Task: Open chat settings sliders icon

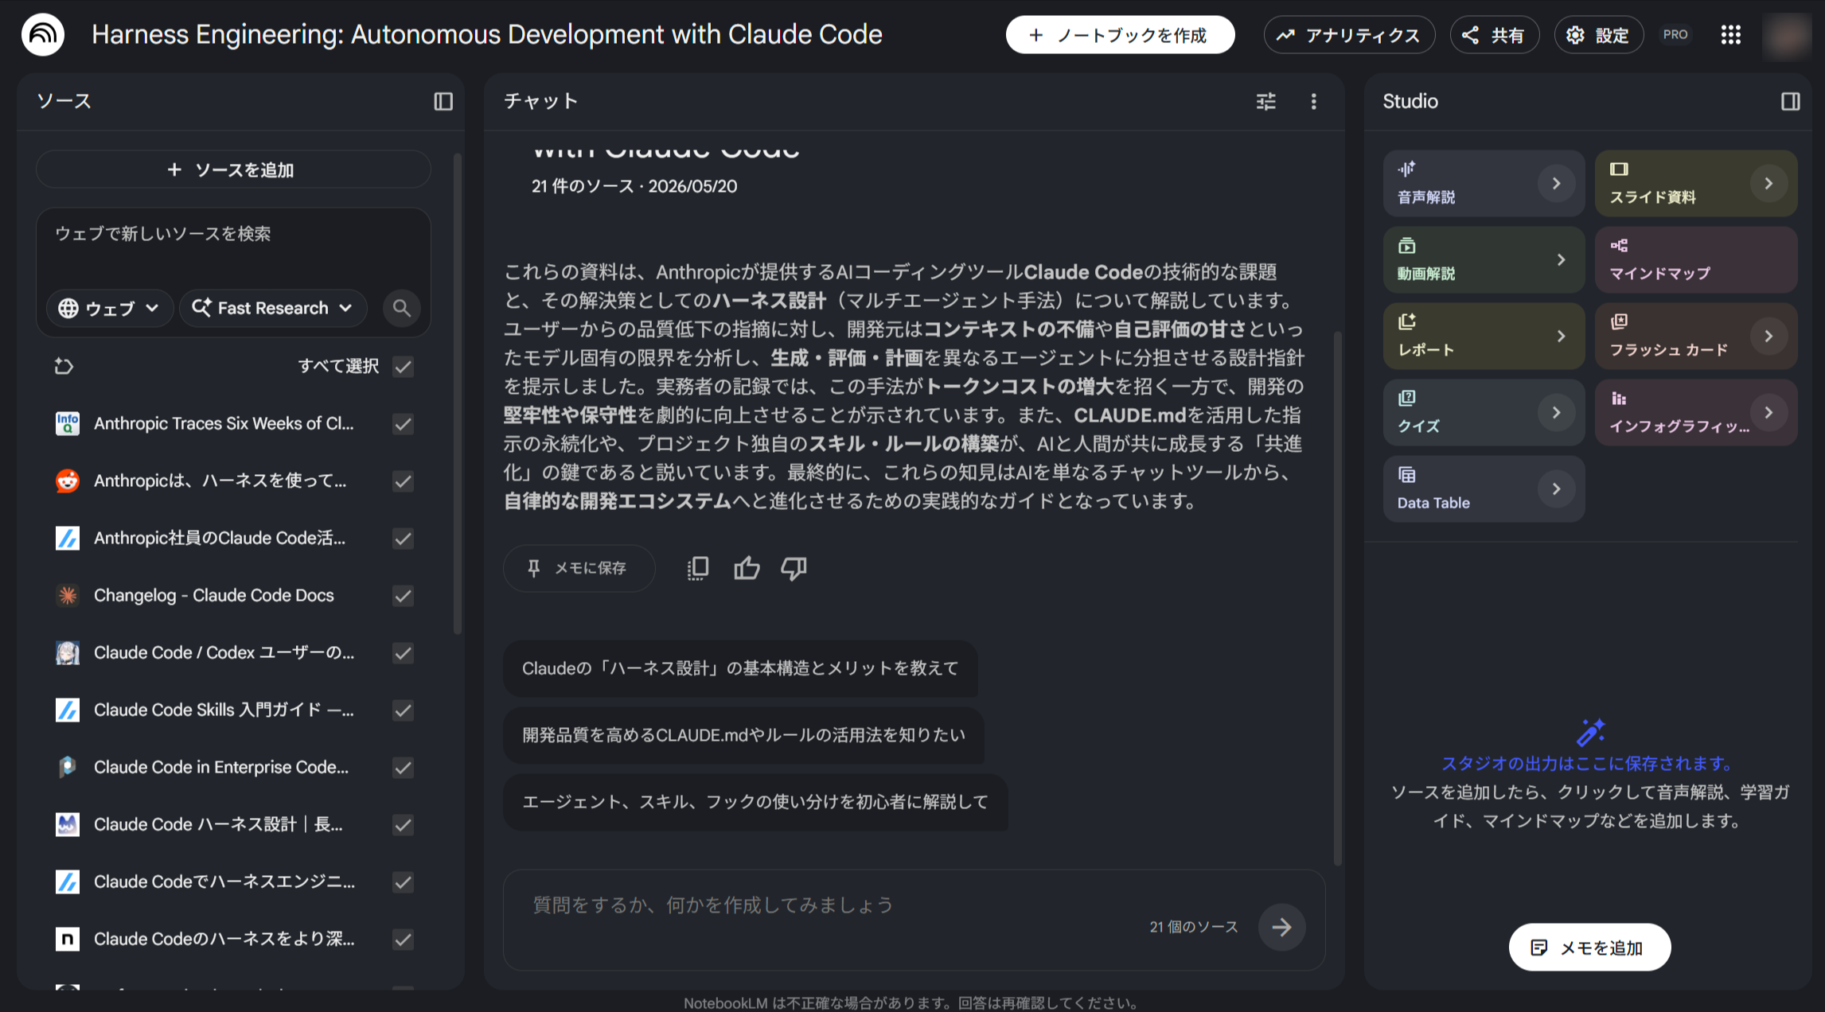Action: [1266, 101]
